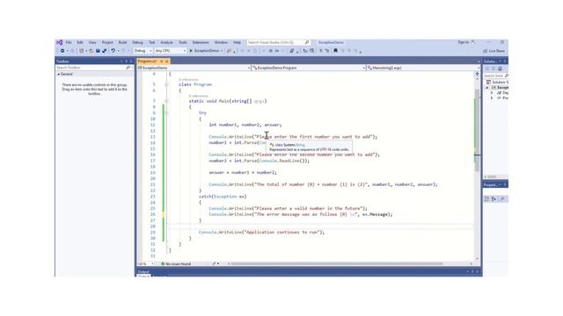Click the search magnifier in Visual Studio search

click(307, 42)
